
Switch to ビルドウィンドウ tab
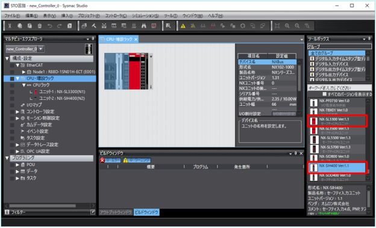point(146,212)
